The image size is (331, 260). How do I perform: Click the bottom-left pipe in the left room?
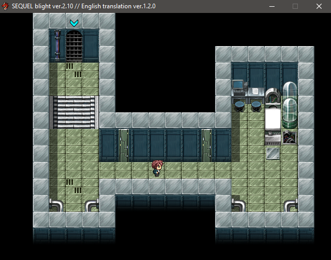click(56, 205)
